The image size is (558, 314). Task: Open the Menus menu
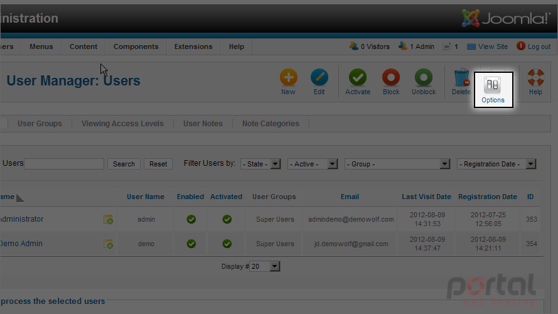tap(41, 46)
